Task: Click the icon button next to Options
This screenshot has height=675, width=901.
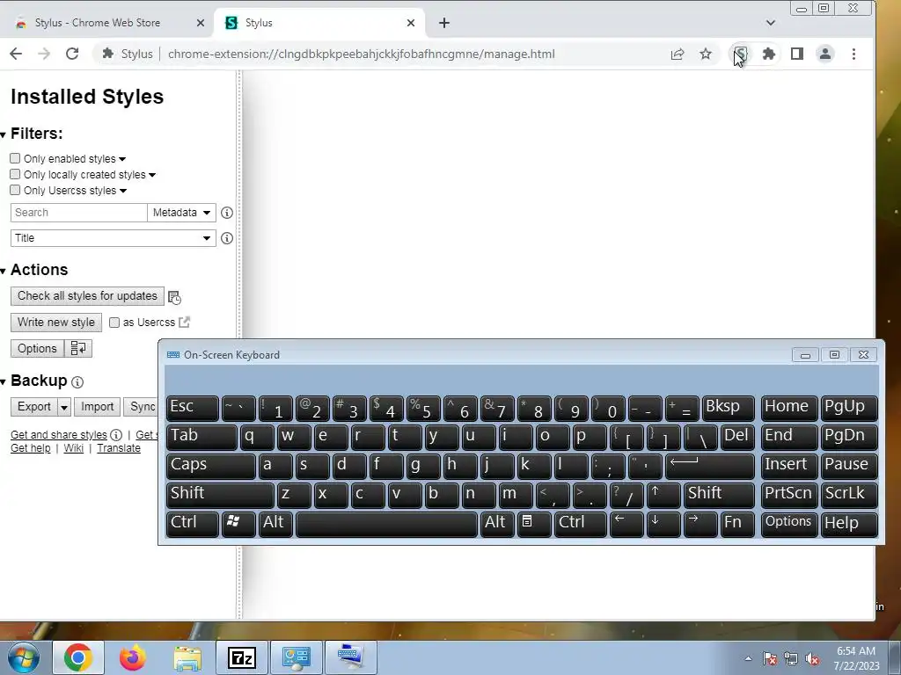Action: [x=78, y=348]
